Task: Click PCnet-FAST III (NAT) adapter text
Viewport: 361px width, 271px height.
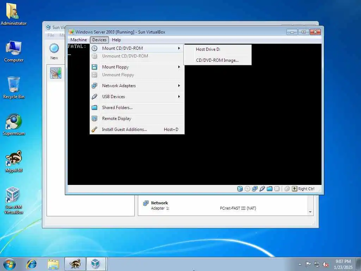Action: click(238, 208)
